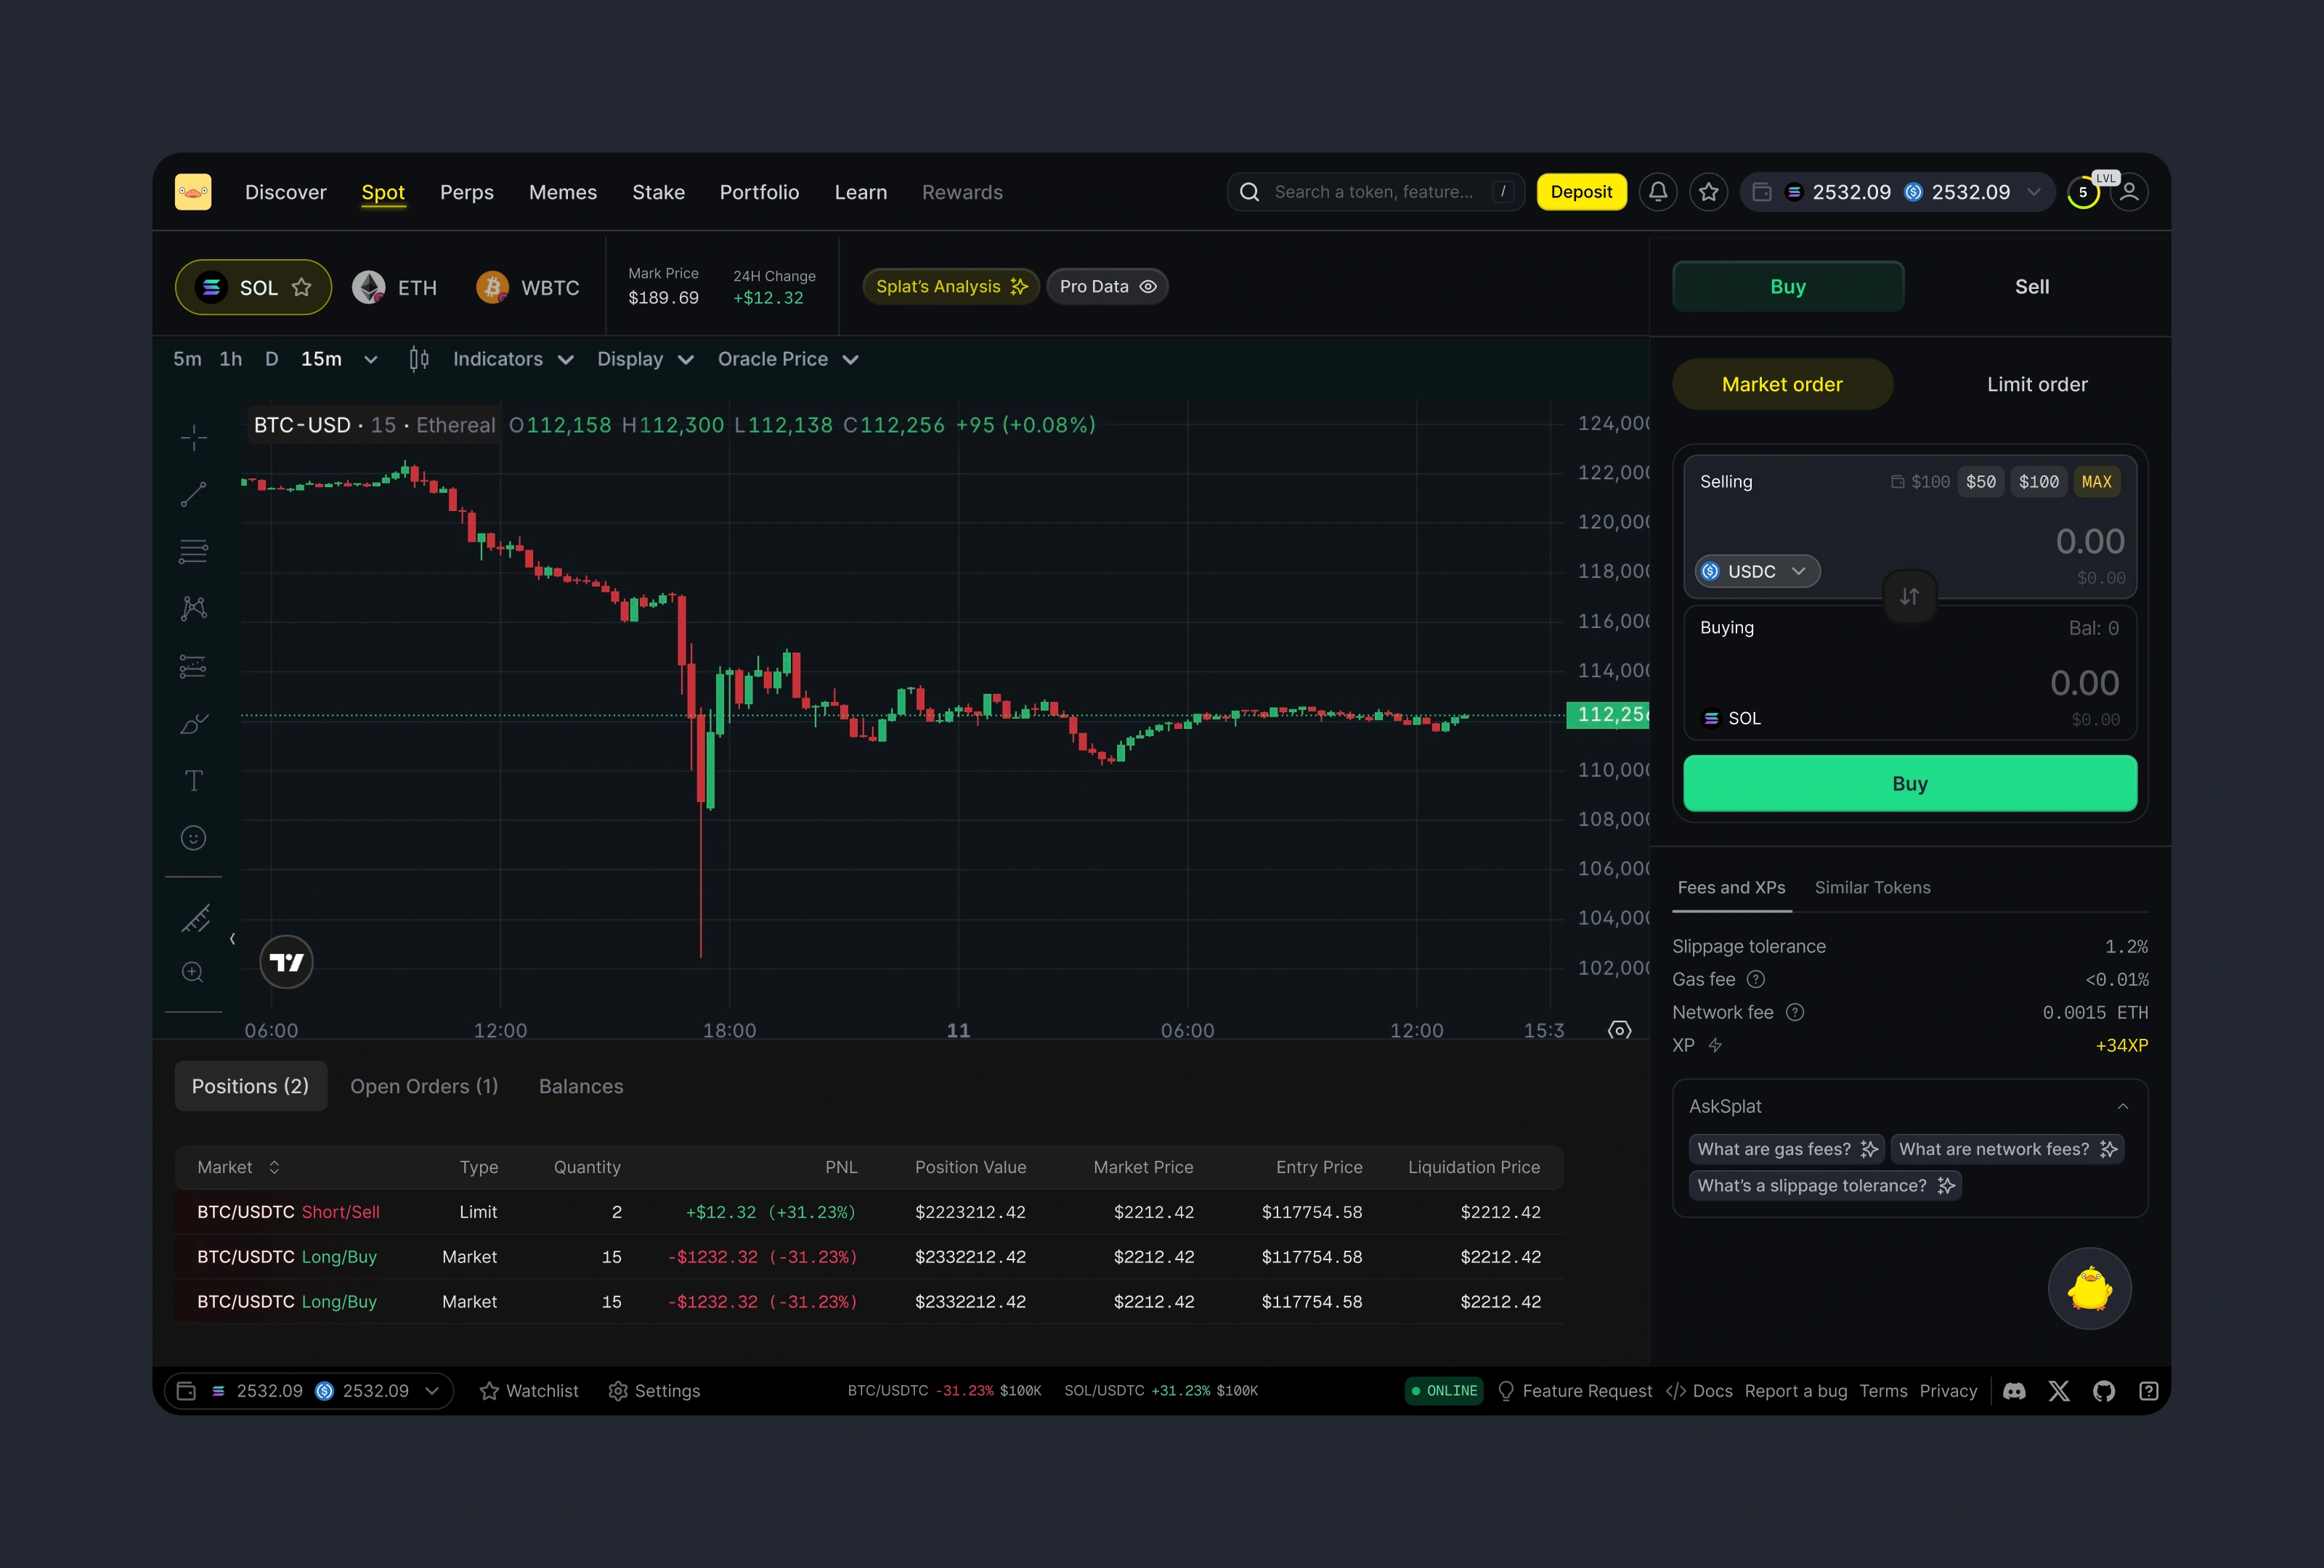Collapse the AskSplat panel
This screenshot has width=2324, height=1568.
2122,1106
